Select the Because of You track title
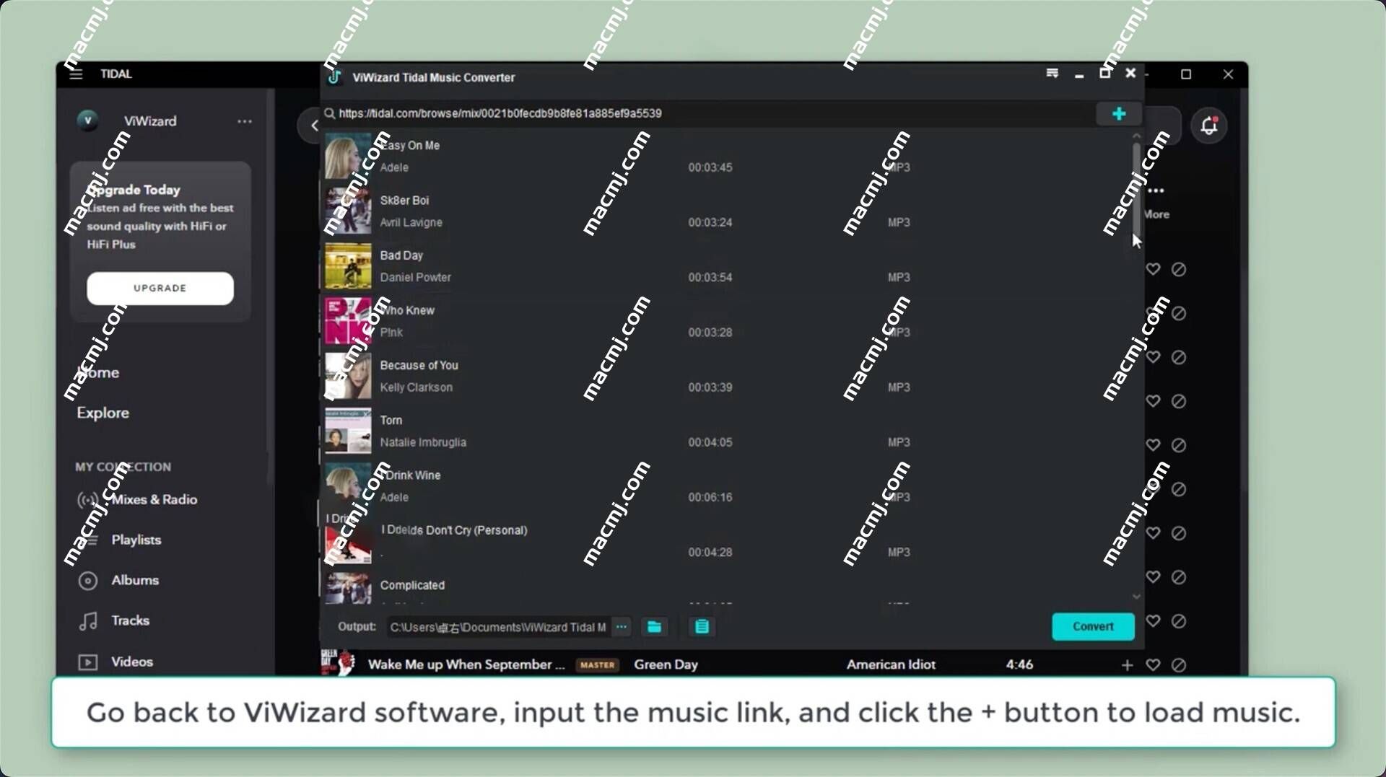1386x777 pixels. tap(419, 365)
